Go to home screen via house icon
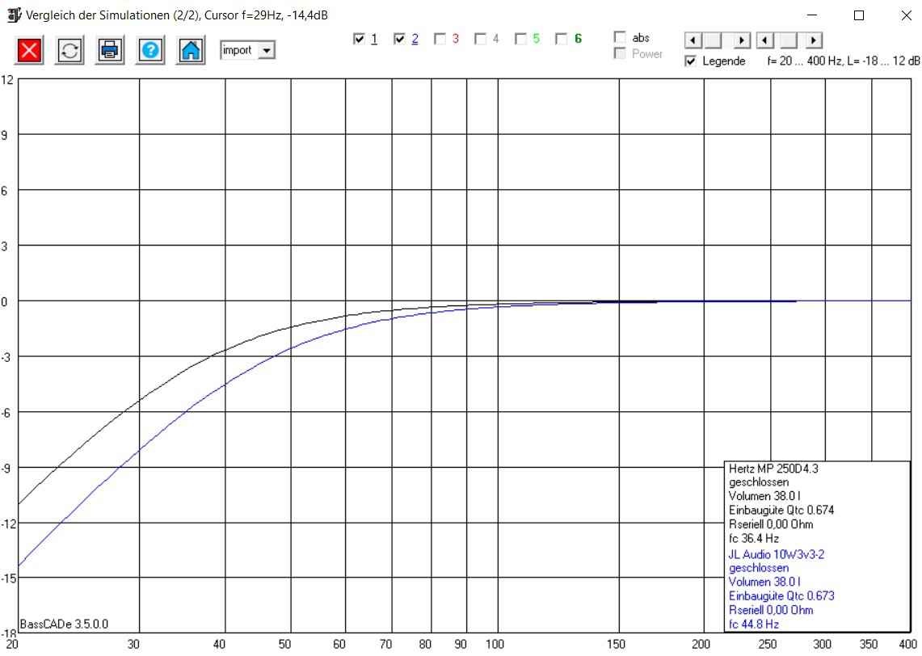The image size is (922, 656). click(x=191, y=51)
